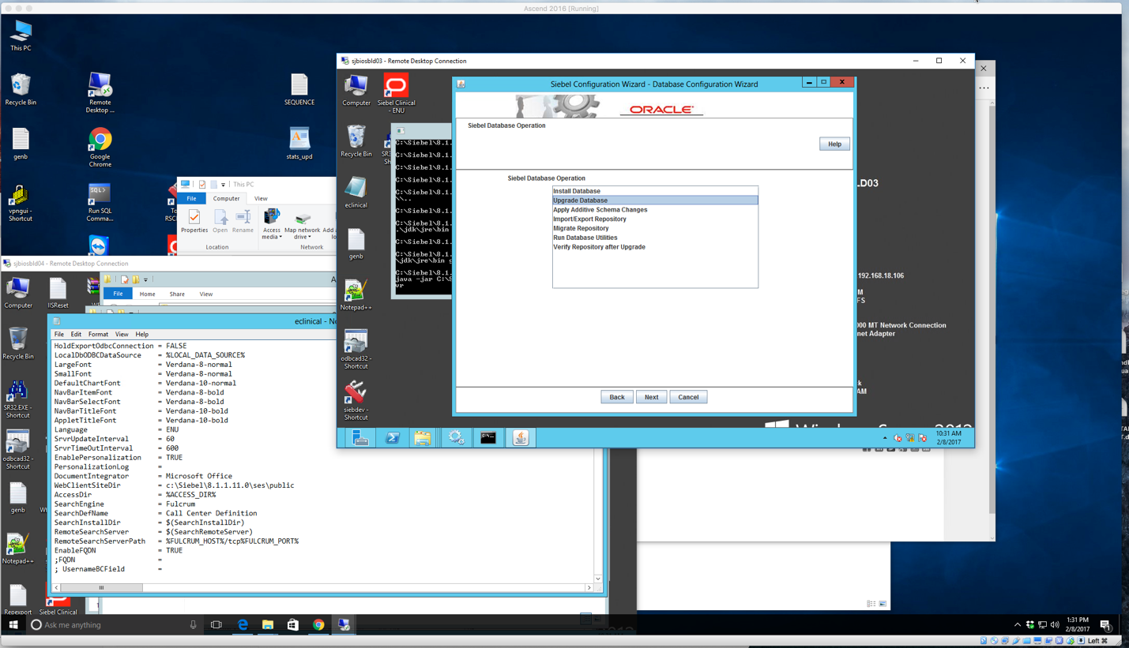Open quick access toolbar dropdown of This PC
Viewport: 1129px width, 648px height.
pos(223,185)
